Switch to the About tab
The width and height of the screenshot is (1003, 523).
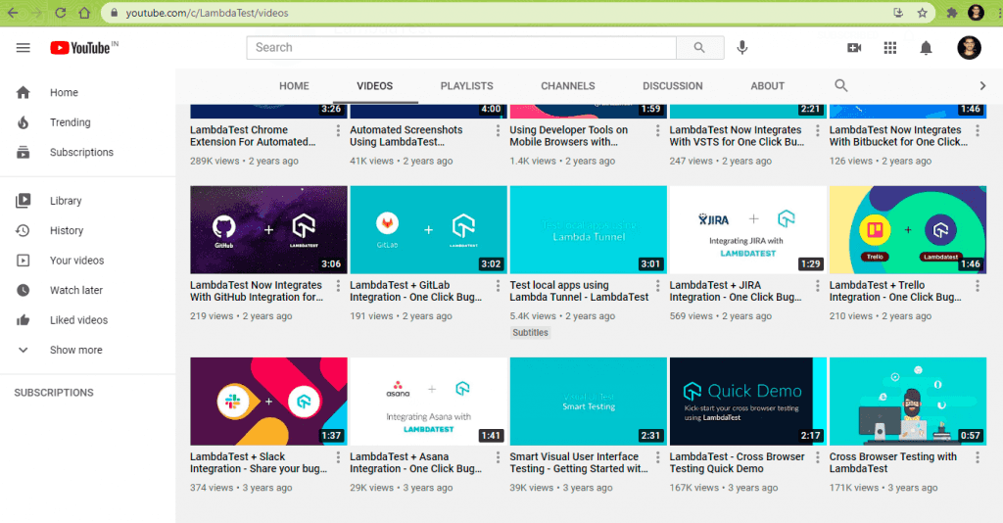pyautogui.click(x=767, y=86)
